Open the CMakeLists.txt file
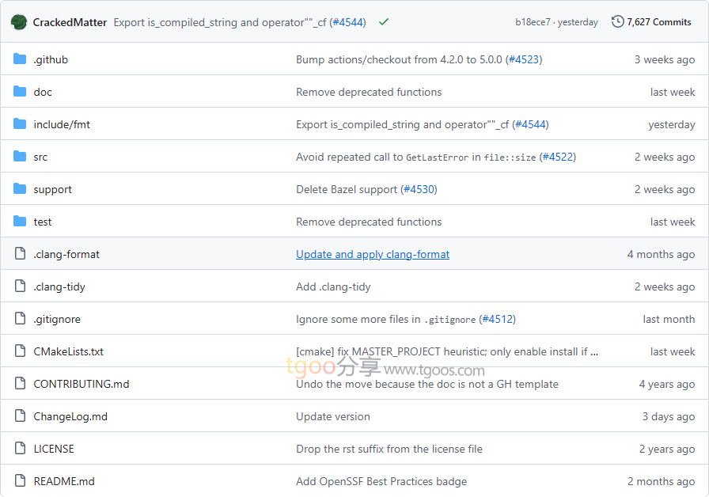This screenshot has height=497, width=709. (68, 351)
